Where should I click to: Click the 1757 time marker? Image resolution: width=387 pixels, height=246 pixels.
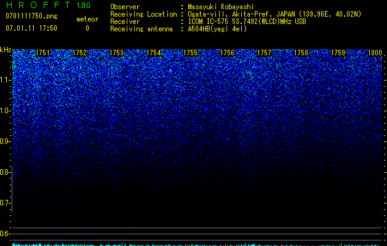click(x=264, y=53)
